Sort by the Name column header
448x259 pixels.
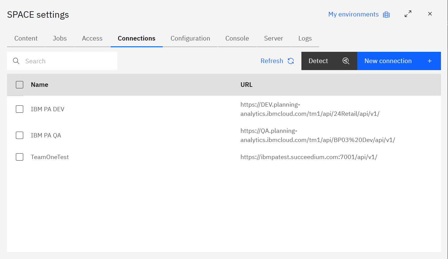tap(39, 84)
